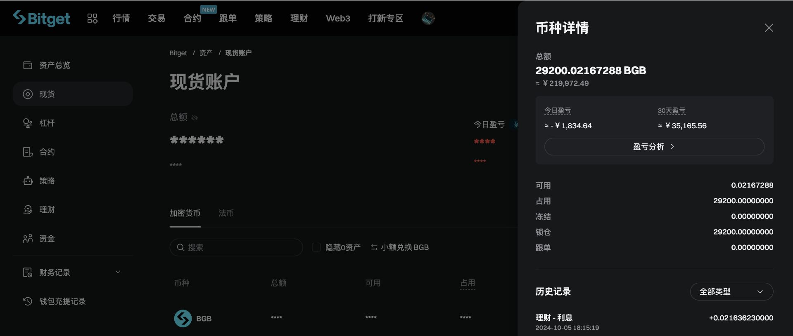Close the 币种详情 panel with X
This screenshot has height=336, width=793.
(769, 28)
